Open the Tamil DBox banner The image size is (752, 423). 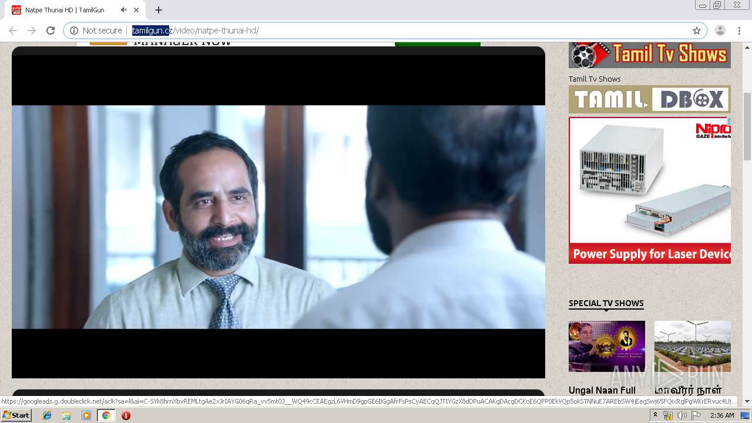pos(650,99)
